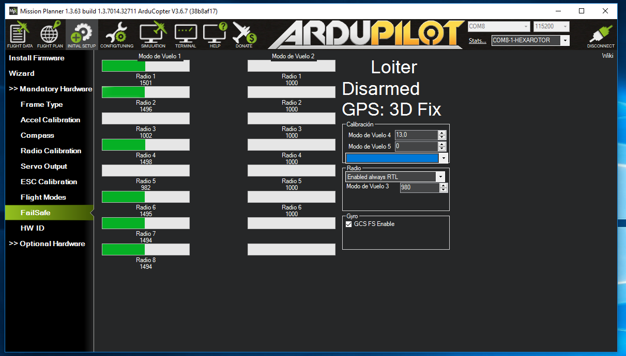Select Install Firmware in the sidebar
The width and height of the screenshot is (626, 356).
pos(37,58)
